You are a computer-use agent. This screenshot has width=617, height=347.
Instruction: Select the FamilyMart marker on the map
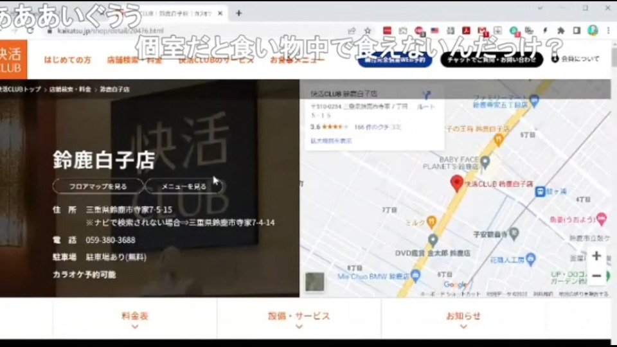coord(534,100)
